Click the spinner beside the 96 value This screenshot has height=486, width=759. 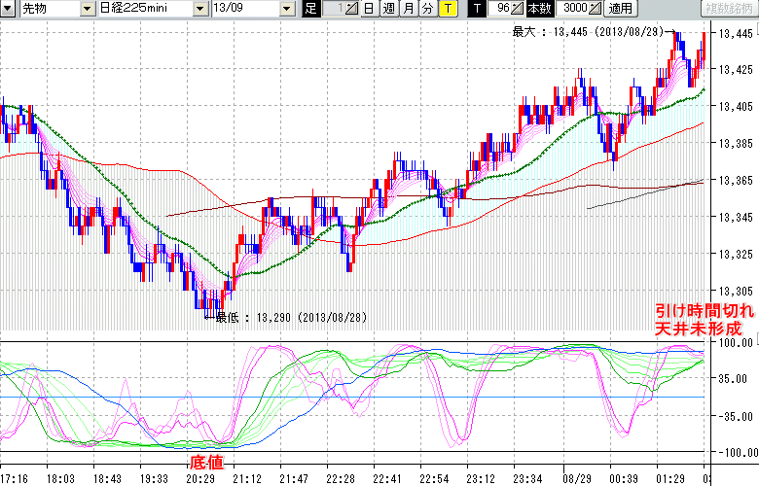519,9
